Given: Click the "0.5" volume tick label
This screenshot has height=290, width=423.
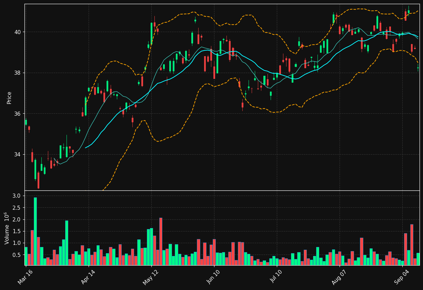Looking at the screenshot, I should (17, 255).
